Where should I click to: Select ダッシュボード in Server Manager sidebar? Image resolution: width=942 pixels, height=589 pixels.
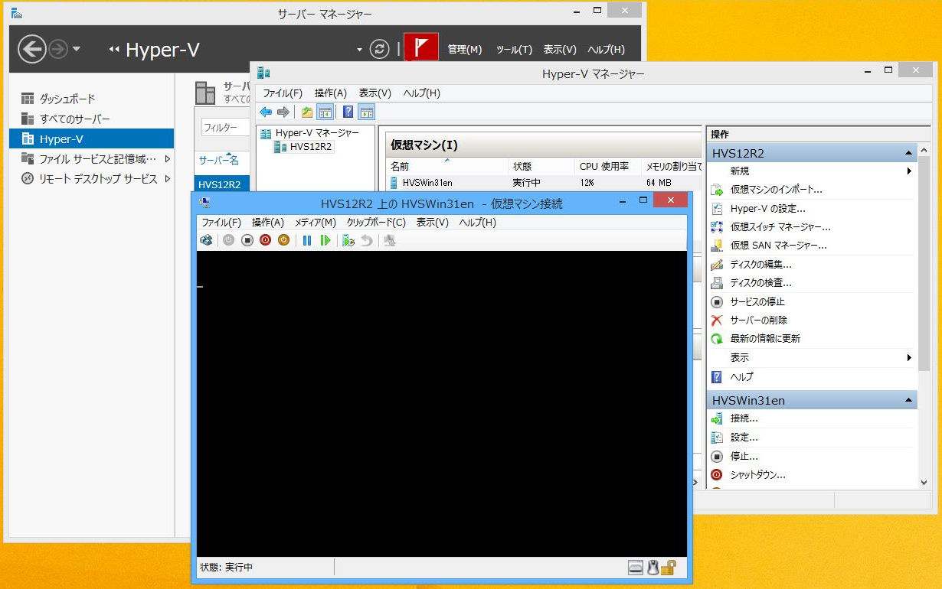[x=67, y=99]
